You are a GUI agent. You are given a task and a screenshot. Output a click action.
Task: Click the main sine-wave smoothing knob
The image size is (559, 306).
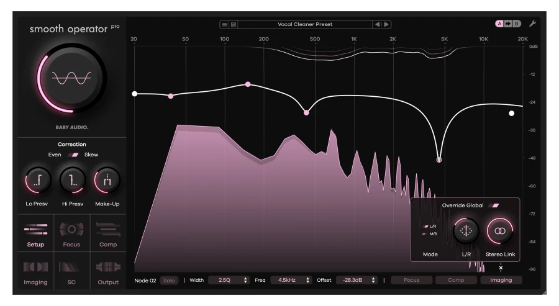coord(71,78)
